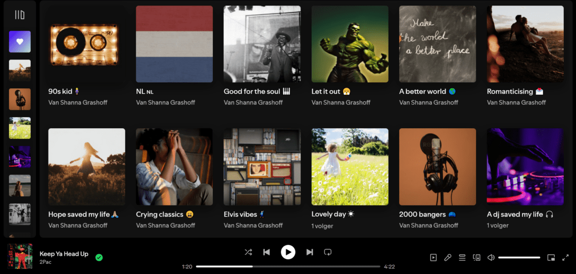The height and width of the screenshot is (274, 576).
Task: Open Connect to a device
Action: click(476, 257)
